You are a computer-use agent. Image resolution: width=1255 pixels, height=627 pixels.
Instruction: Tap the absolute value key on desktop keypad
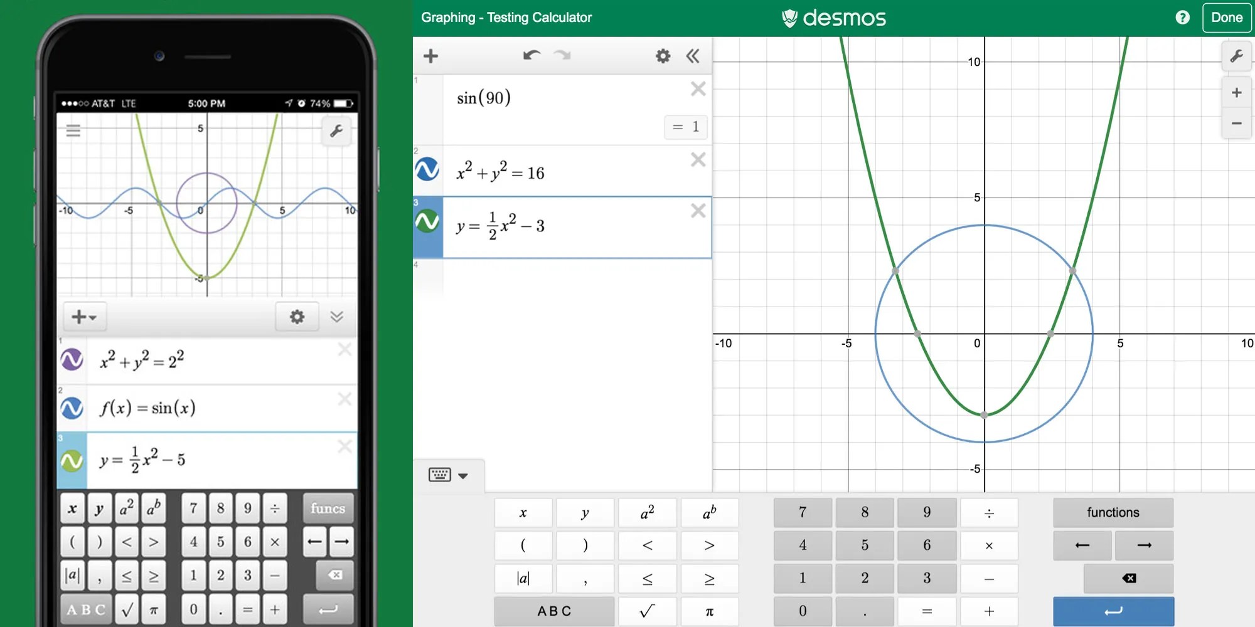tap(523, 578)
